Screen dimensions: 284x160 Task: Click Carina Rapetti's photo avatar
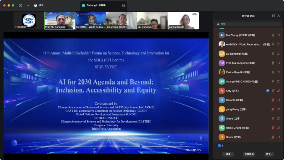coord(222,72)
